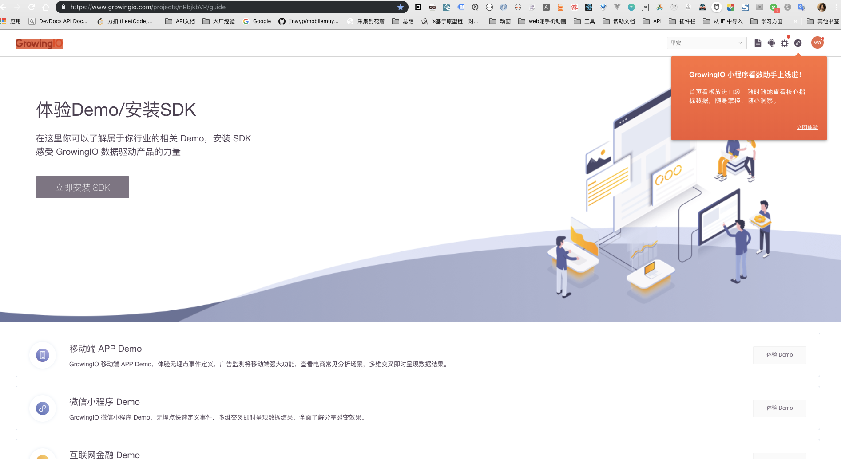Viewport: 841px width, 459px height.
Task: Click the teal 'm' circle extension icon
Action: [x=631, y=7]
